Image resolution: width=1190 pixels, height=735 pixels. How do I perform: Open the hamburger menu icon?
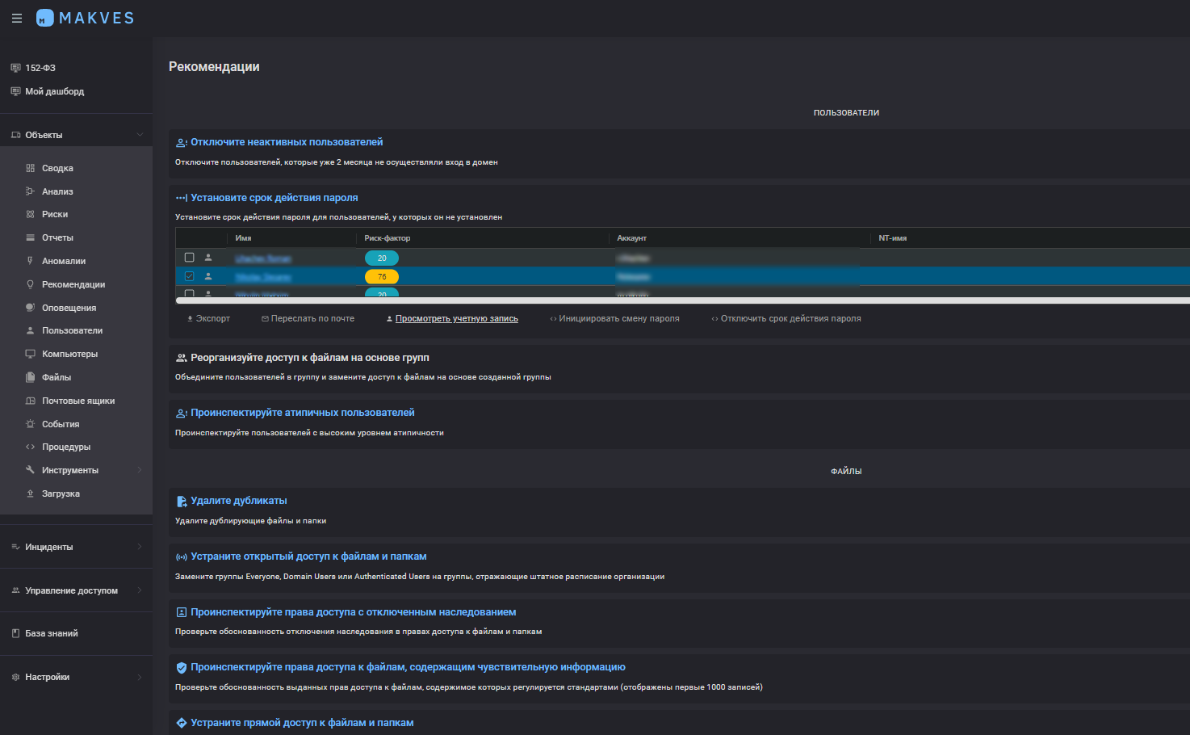[16, 18]
